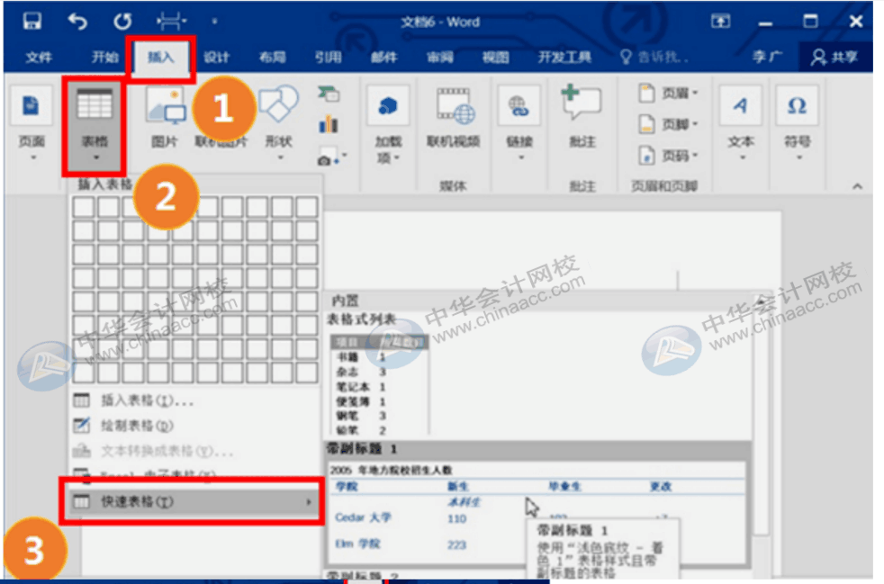This screenshot has height=584, width=884.
Task: Open the 引用 tab
Action: coord(328,57)
